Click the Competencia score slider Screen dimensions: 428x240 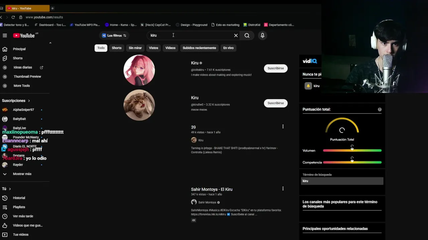tap(352, 162)
